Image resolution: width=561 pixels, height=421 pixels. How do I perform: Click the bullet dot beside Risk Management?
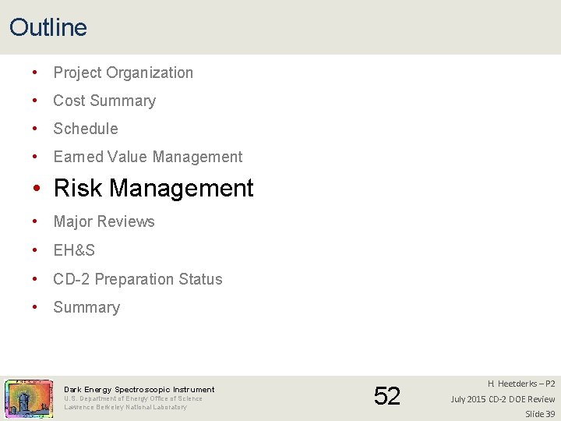pos(37,189)
